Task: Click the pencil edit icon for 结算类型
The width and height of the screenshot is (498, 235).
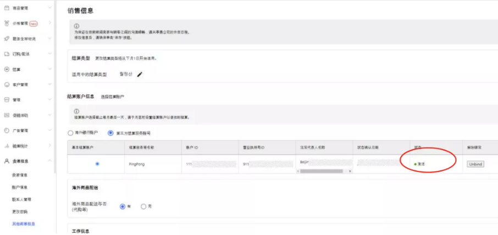Action: pos(140,74)
